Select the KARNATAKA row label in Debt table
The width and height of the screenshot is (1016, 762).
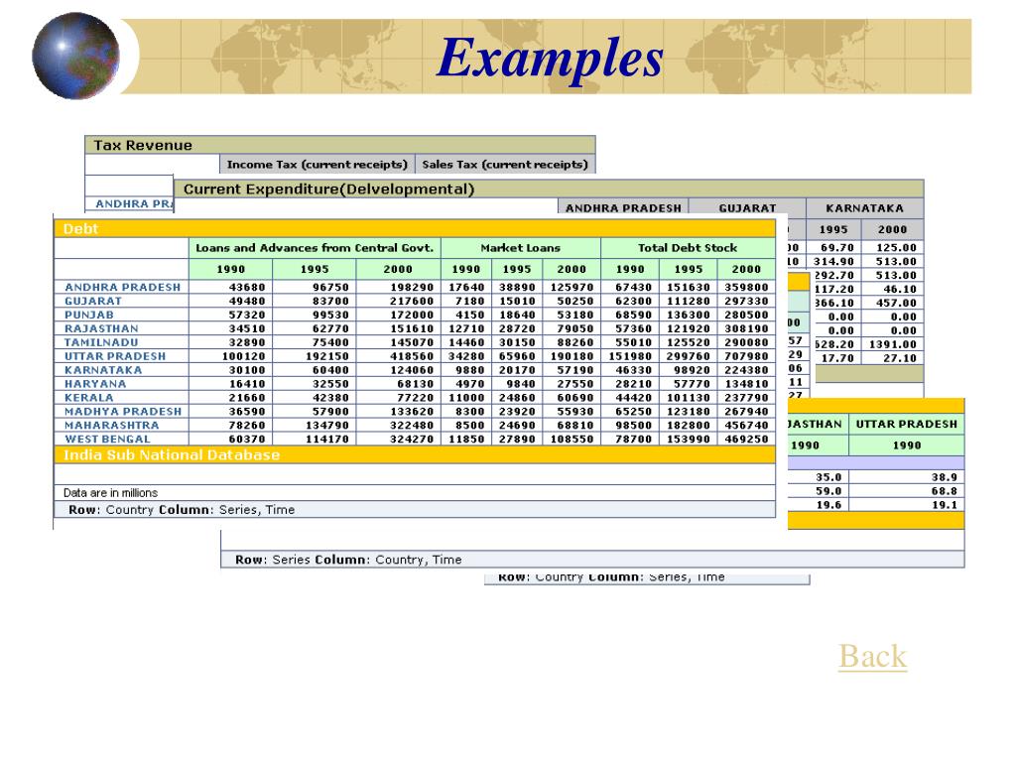pyautogui.click(x=103, y=370)
